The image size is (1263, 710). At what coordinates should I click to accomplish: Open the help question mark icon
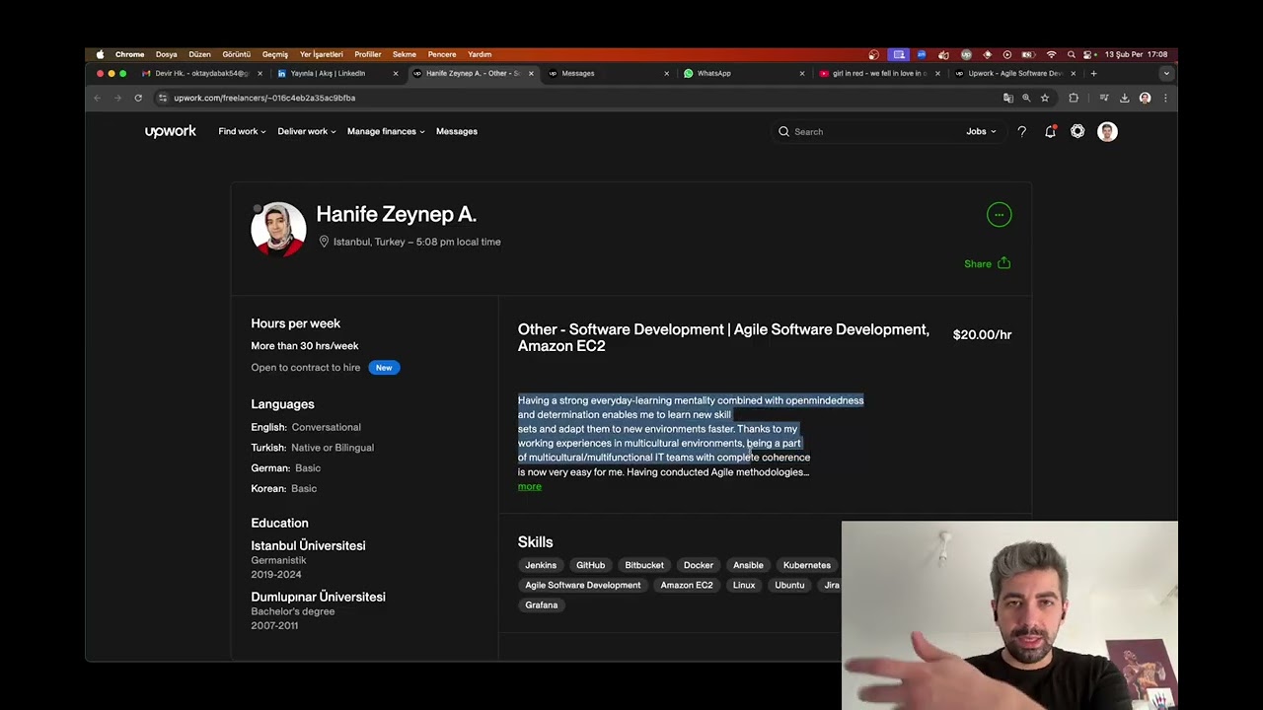1022,131
